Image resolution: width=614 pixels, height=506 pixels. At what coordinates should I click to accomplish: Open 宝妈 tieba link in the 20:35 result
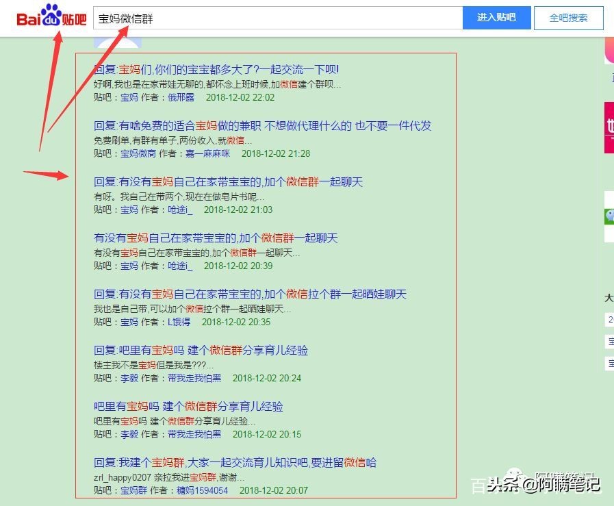click(129, 322)
